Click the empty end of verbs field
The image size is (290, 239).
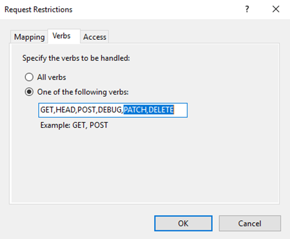point(180,110)
